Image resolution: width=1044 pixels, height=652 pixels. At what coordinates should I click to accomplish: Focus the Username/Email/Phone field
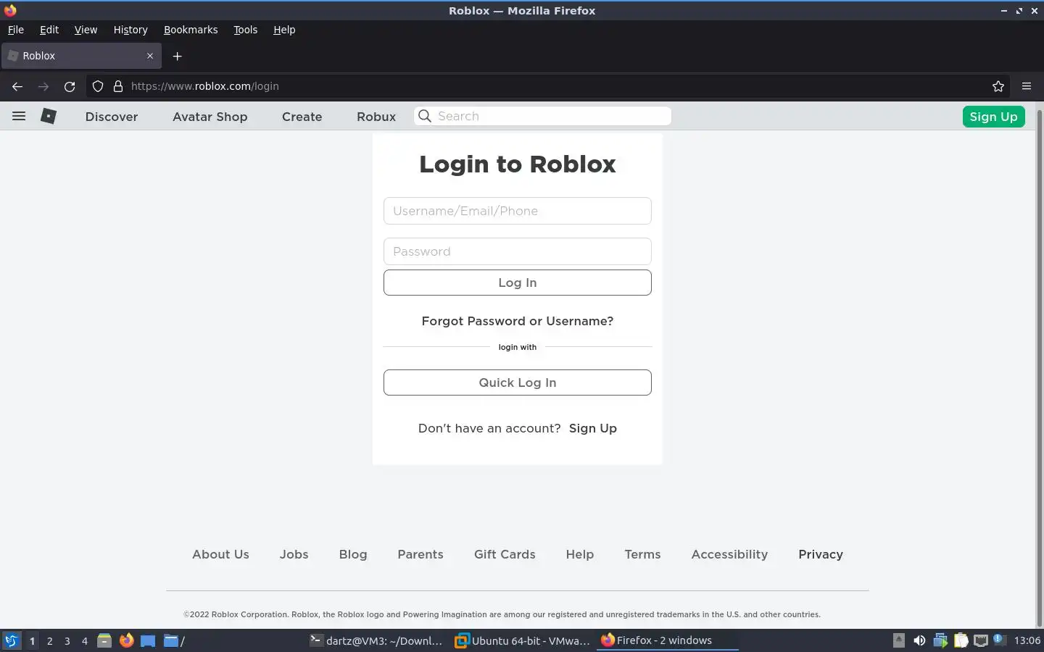coord(518,211)
